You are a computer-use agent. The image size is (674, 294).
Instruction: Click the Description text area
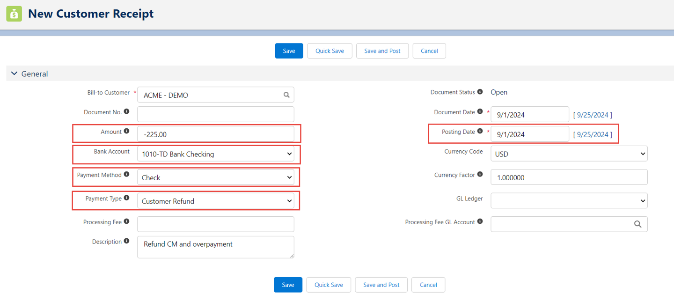tap(216, 247)
